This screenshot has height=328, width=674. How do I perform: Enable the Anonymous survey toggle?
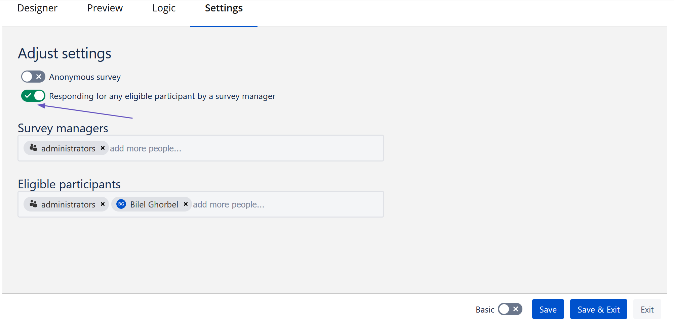(x=33, y=77)
